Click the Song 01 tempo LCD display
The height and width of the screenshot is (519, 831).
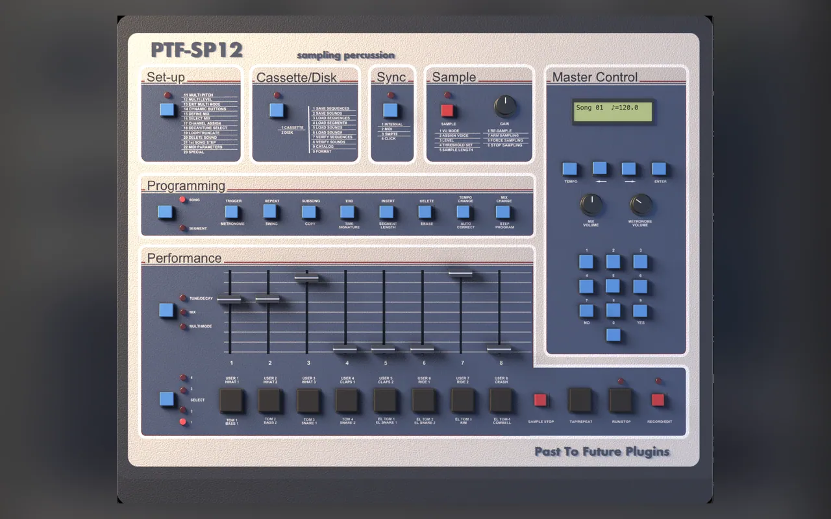coord(614,112)
